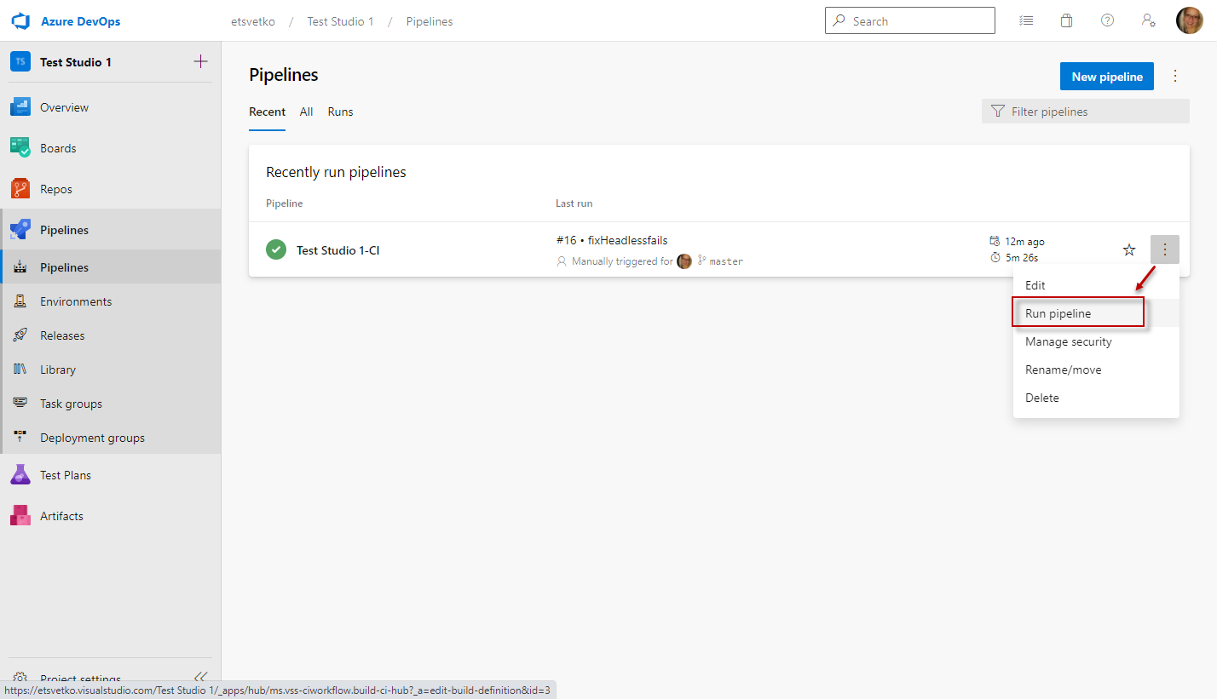The width and height of the screenshot is (1217, 699).
Task: Select Edit from the context menu
Action: [1096, 285]
